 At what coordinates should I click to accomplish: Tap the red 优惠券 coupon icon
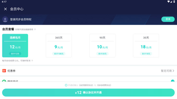4,71
